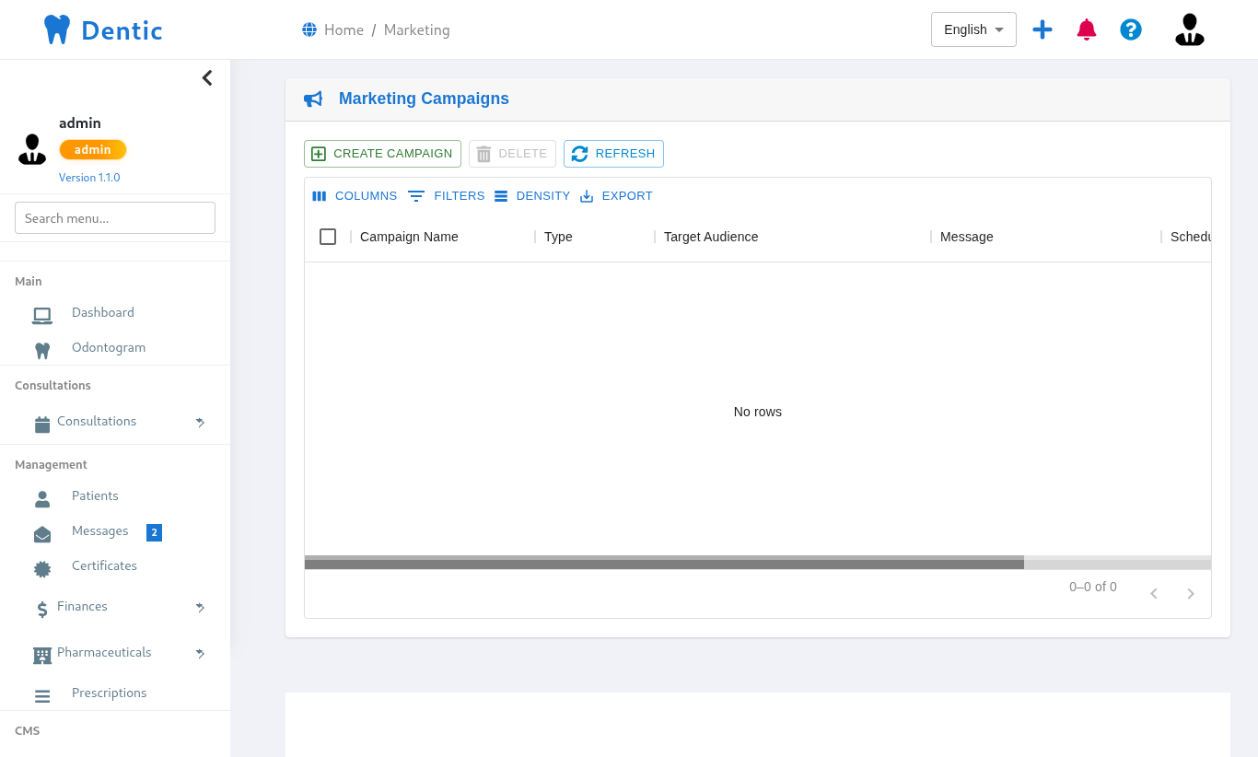The width and height of the screenshot is (1258, 757).
Task: Expand the Pharmaceuticals submenu
Action: pyautogui.click(x=200, y=653)
